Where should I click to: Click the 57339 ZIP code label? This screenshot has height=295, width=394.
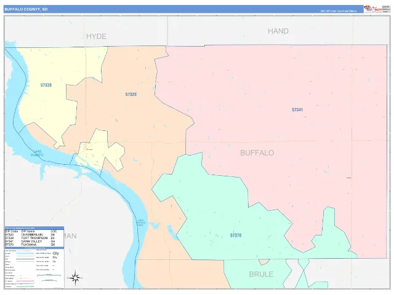point(46,85)
